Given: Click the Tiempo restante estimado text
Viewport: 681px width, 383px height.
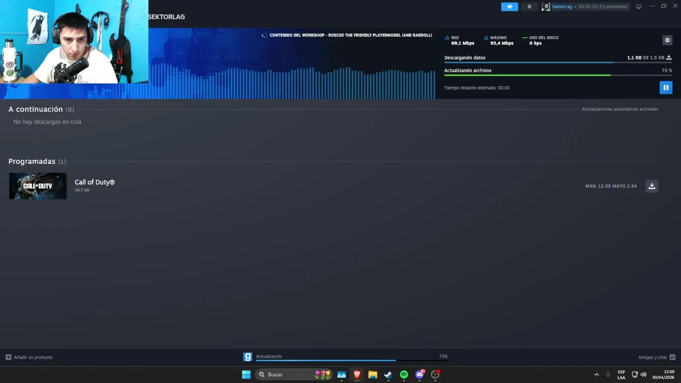Looking at the screenshot, I should click(477, 88).
